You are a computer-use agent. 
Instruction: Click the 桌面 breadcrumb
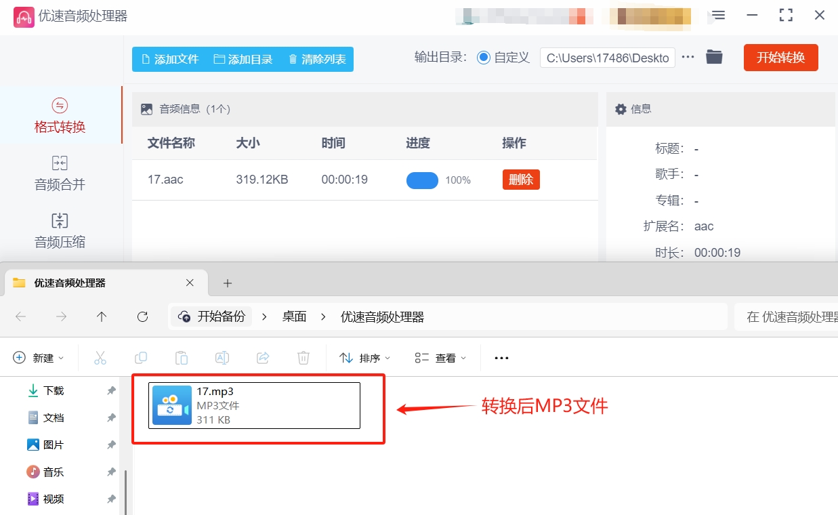pos(294,316)
